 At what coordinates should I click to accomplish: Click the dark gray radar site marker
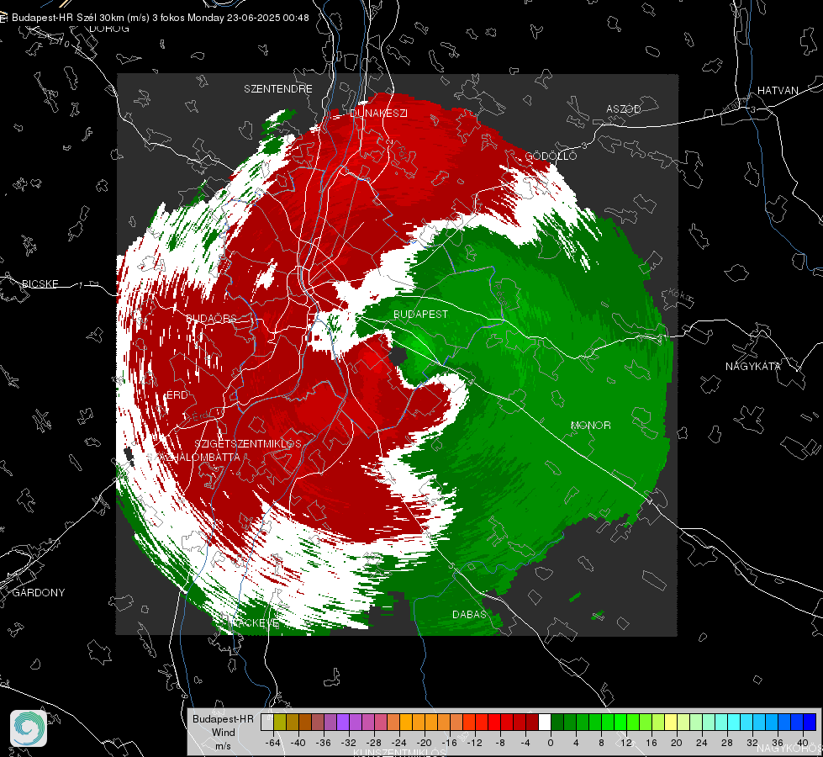point(398,356)
